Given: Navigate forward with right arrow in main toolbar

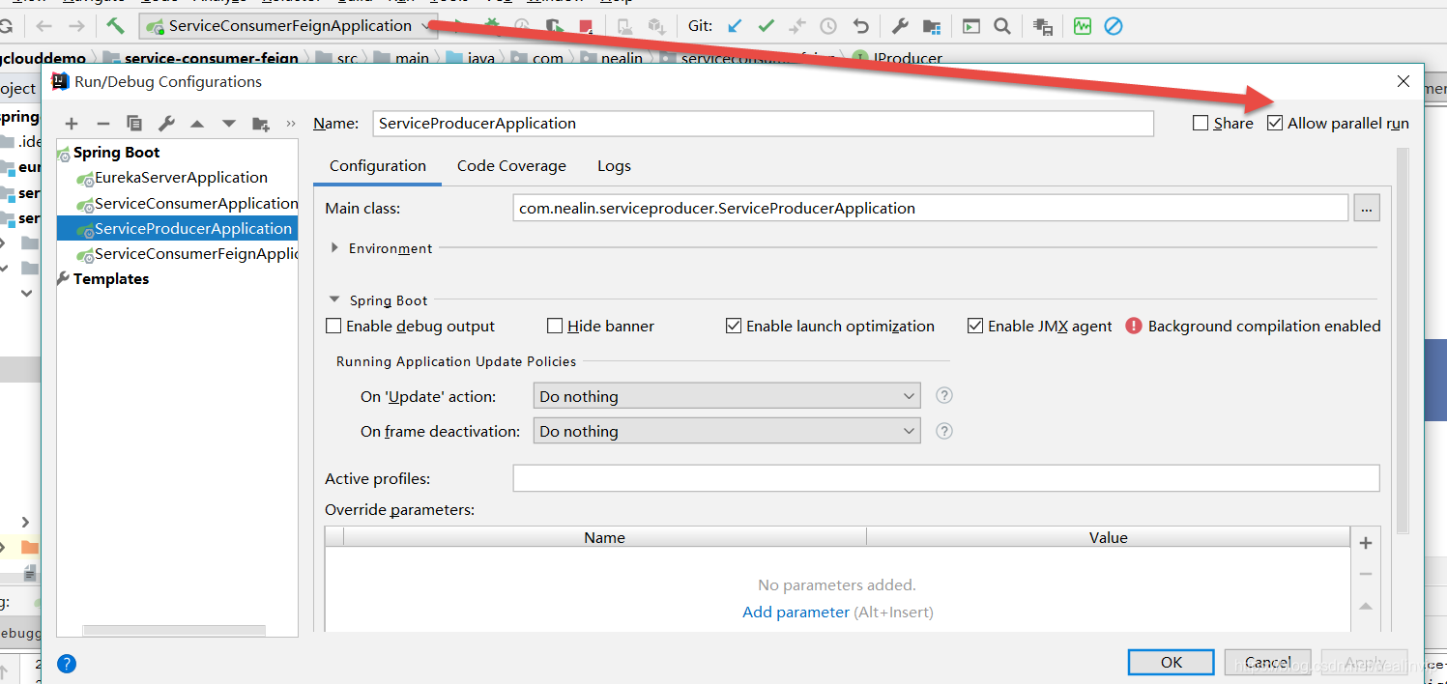Looking at the screenshot, I should pos(76,26).
